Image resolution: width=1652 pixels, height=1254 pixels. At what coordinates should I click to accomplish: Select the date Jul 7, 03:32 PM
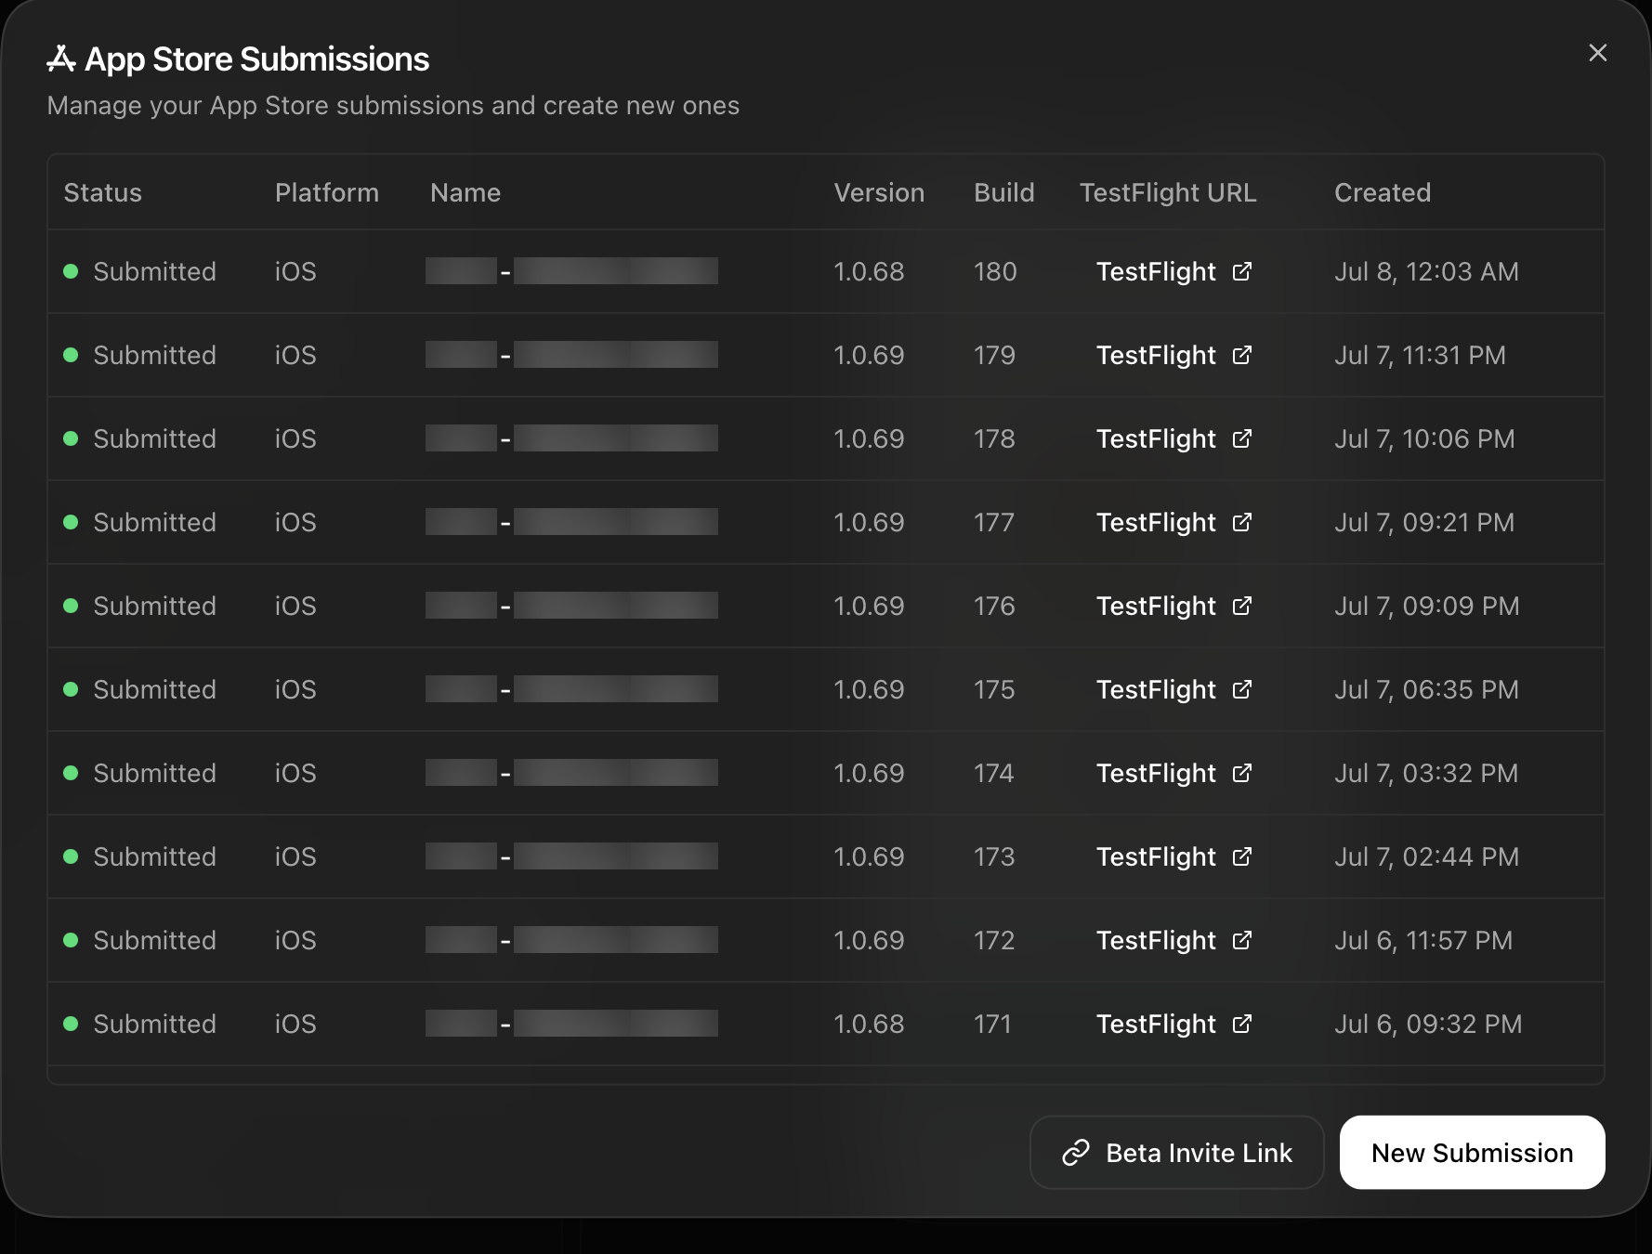coord(1426,773)
